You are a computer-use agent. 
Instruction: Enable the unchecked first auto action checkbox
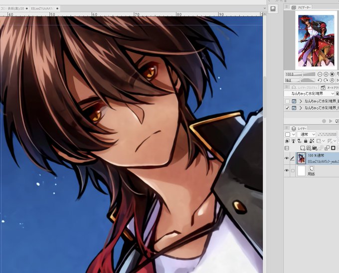click(287, 101)
